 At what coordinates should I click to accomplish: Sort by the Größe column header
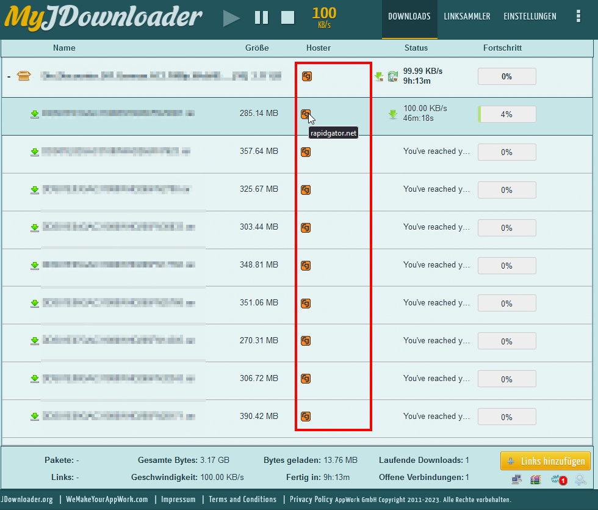coord(257,48)
